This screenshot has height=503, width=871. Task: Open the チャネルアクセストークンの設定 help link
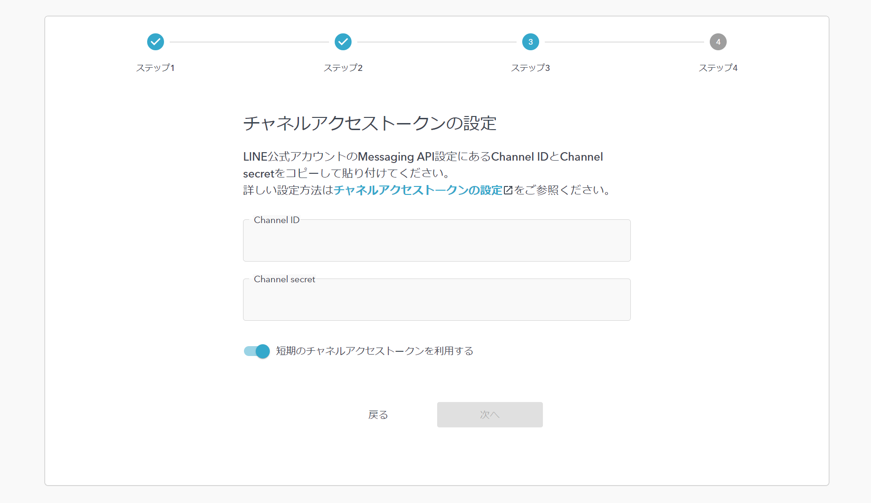click(418, 190)
